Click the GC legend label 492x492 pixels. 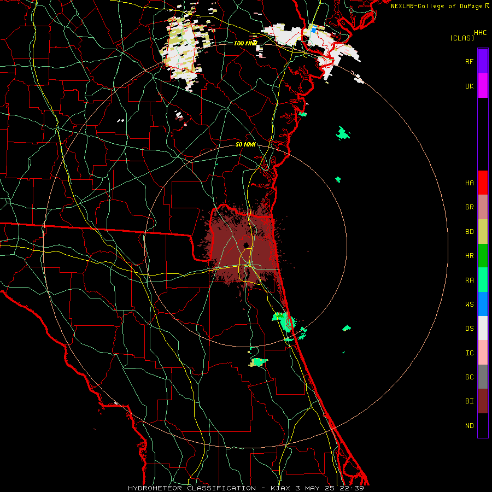[469, 377]
